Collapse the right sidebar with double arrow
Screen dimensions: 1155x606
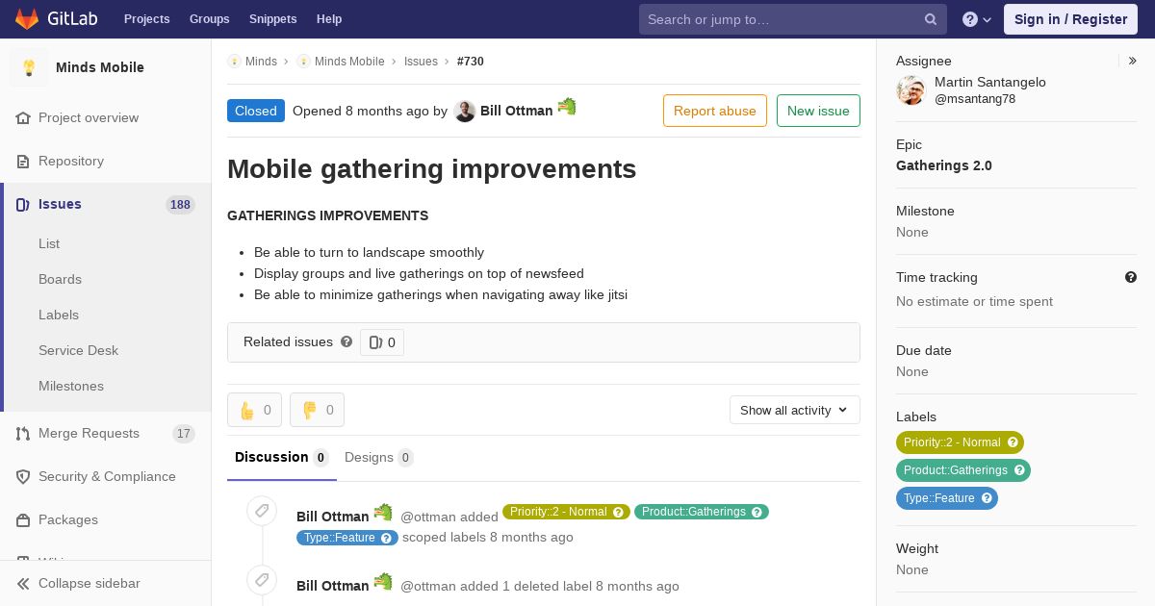point(1133,61)
